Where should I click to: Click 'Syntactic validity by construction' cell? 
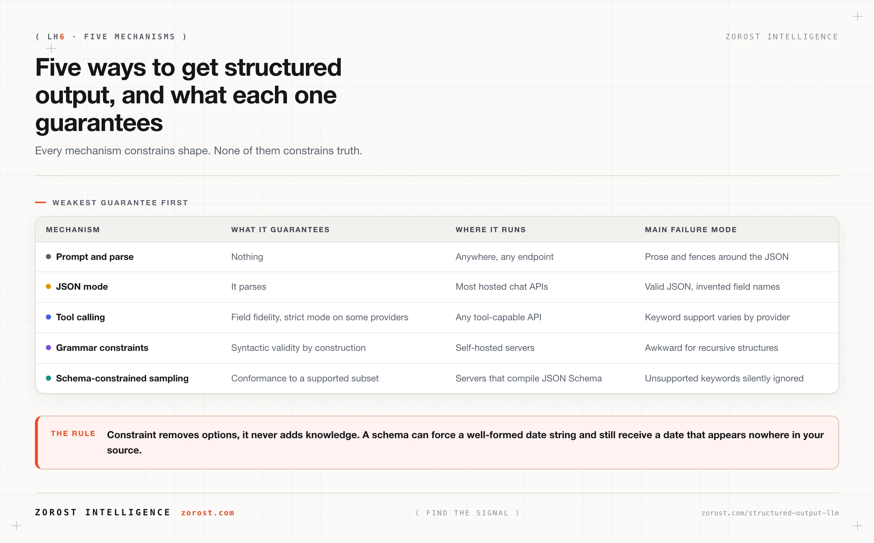(x=298, y=348)
